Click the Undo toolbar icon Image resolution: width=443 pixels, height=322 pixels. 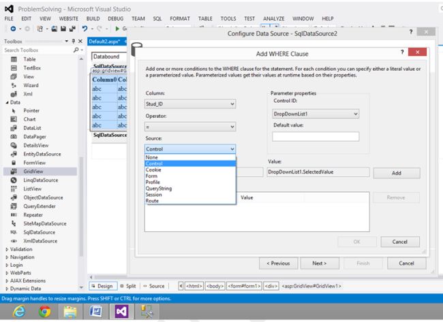(x=85, y=29)
